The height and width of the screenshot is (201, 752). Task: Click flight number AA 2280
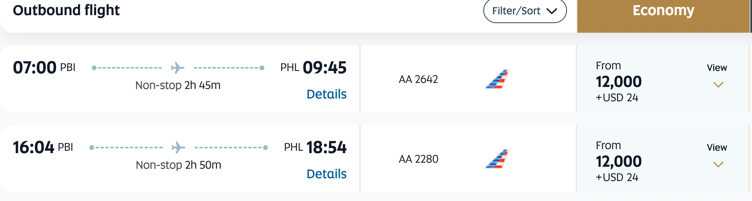point(418,159)
